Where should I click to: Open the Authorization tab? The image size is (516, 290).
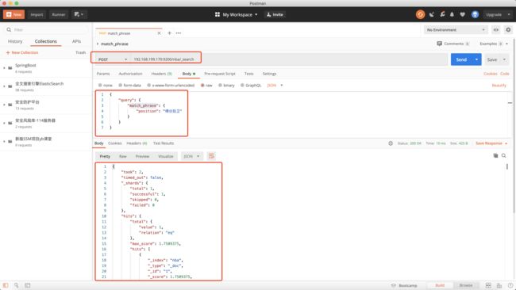130,74
